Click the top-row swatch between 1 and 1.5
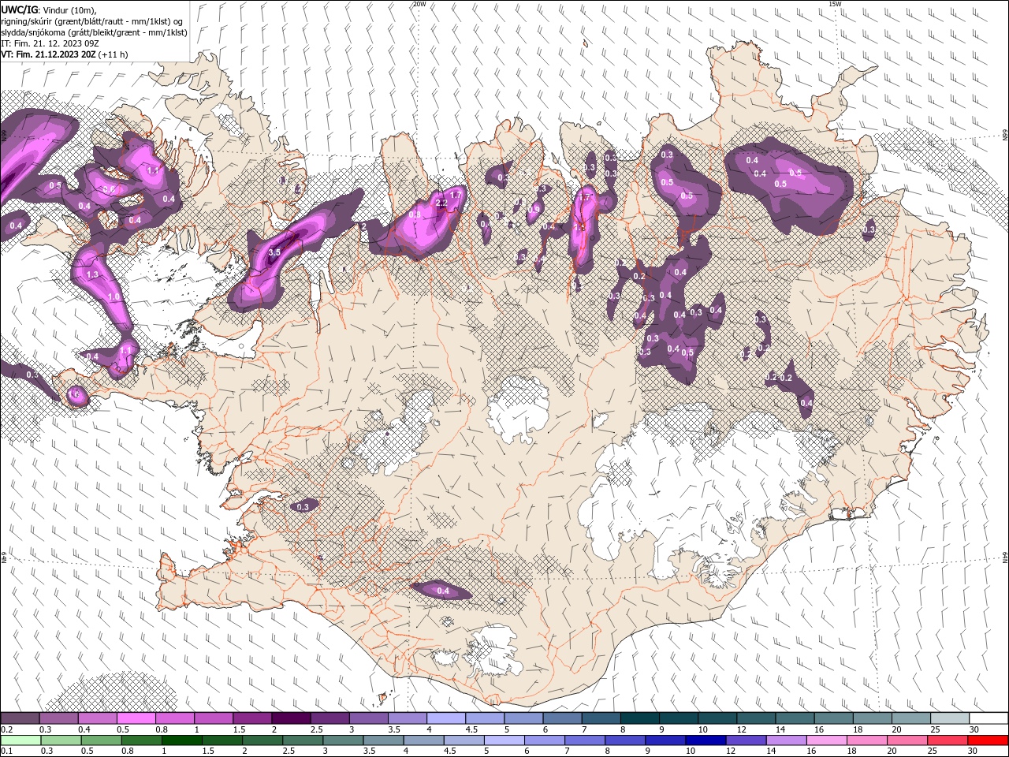Screen dimensions: 1009x757 point(213,718)
